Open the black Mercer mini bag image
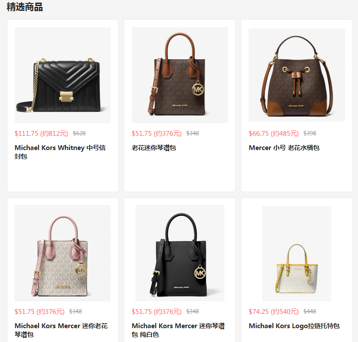This screenshot has width=358, height=342. coord(180,253)
